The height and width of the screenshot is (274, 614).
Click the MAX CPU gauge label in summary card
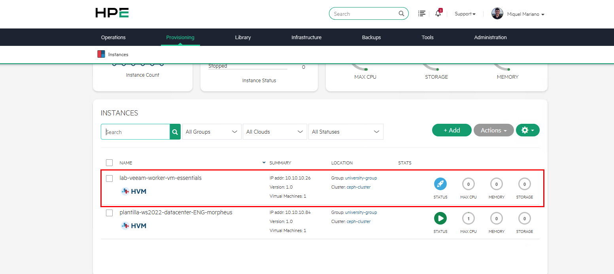click(x=365, y=77)
